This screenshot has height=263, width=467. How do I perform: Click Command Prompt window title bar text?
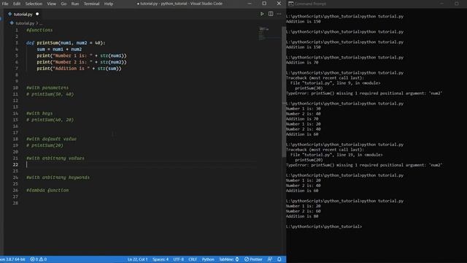point(310,4)
